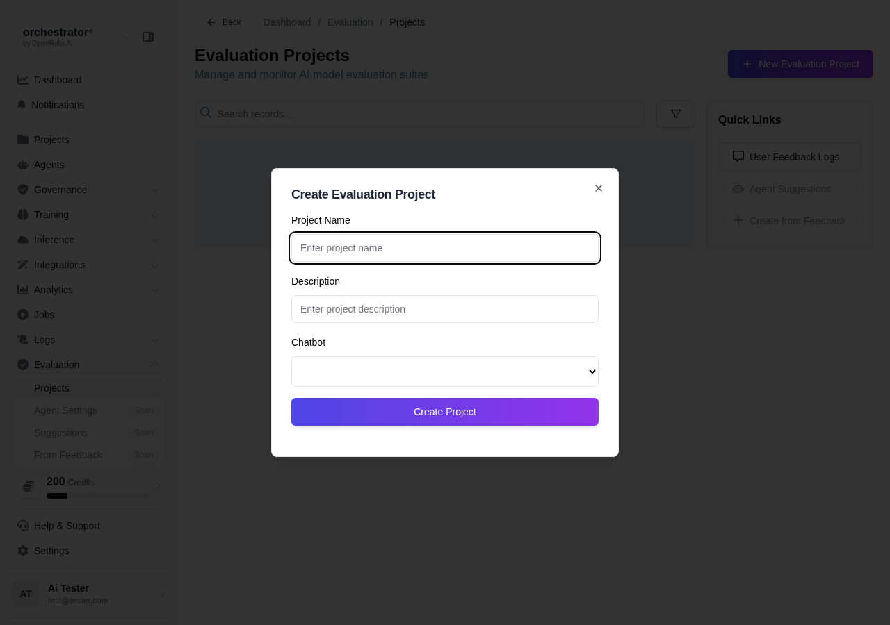Click the credits coin icon
The width and height of the screenshot is (890, 625).
29,487
